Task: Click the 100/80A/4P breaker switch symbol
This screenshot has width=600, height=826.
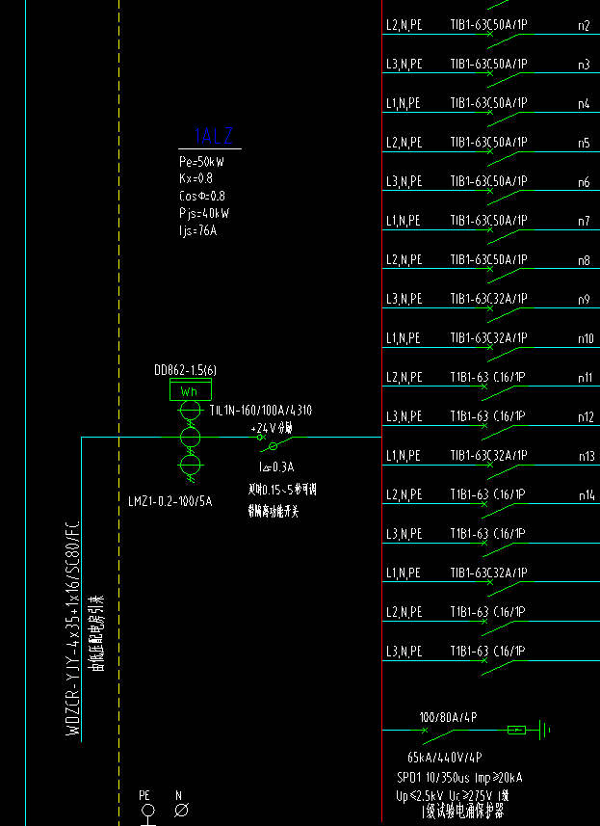Action: click(438, 730)
